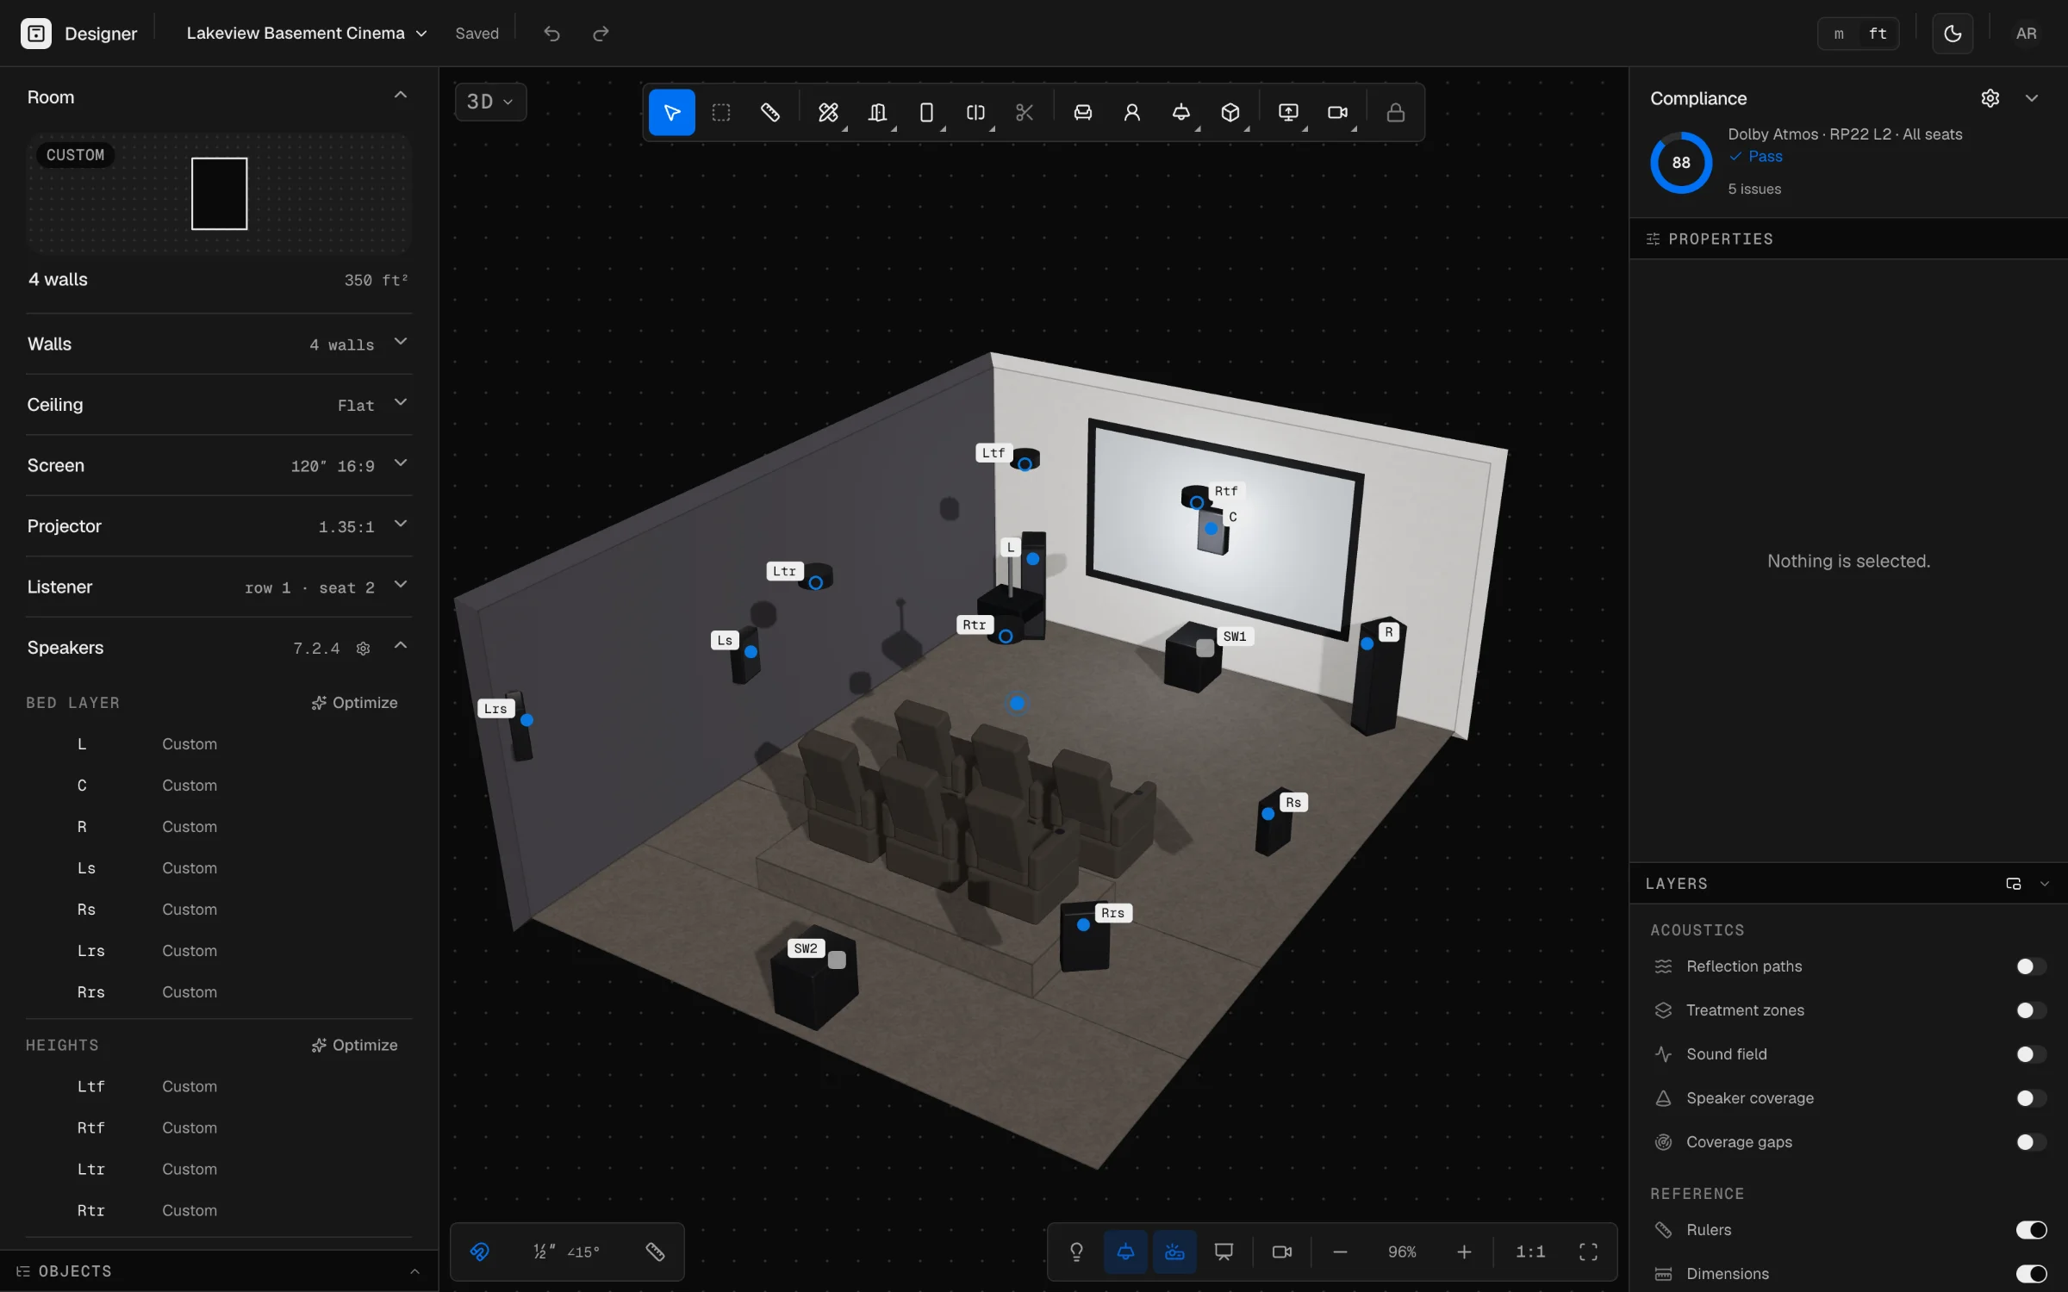Select the person listener tool
This screenshot has width=2068, height=1292.
point(1132,113)
